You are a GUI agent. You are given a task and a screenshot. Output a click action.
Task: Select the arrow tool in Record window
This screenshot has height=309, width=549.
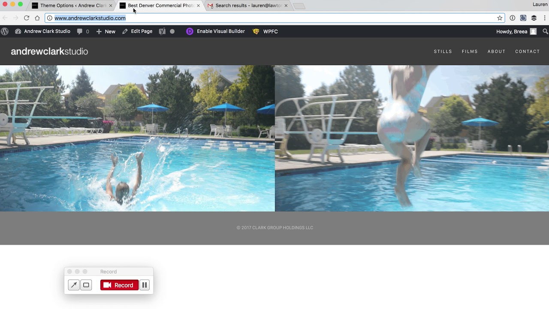pyautogui.click(x=74, y=285)
